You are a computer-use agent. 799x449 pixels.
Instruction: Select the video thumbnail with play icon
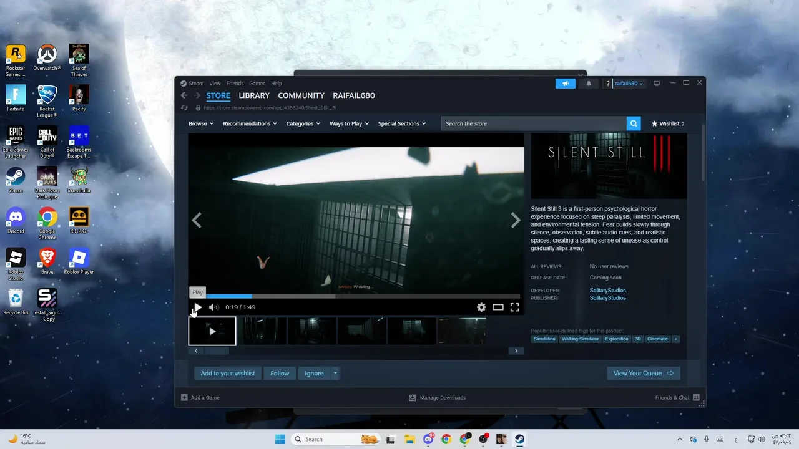click(x=212, y=331)
